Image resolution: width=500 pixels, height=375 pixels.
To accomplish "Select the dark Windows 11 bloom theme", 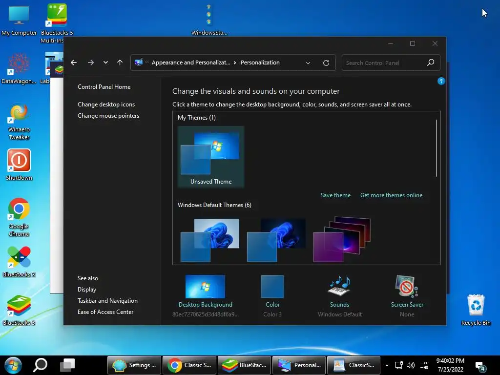I will tap(276, 240).
